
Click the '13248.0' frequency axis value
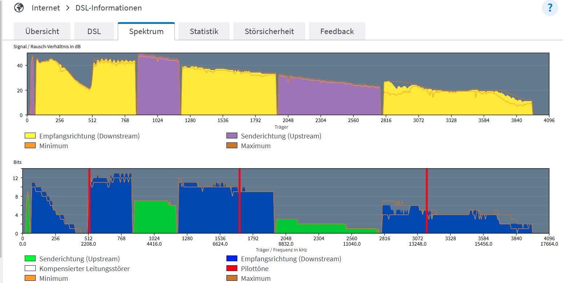[418, 244]
